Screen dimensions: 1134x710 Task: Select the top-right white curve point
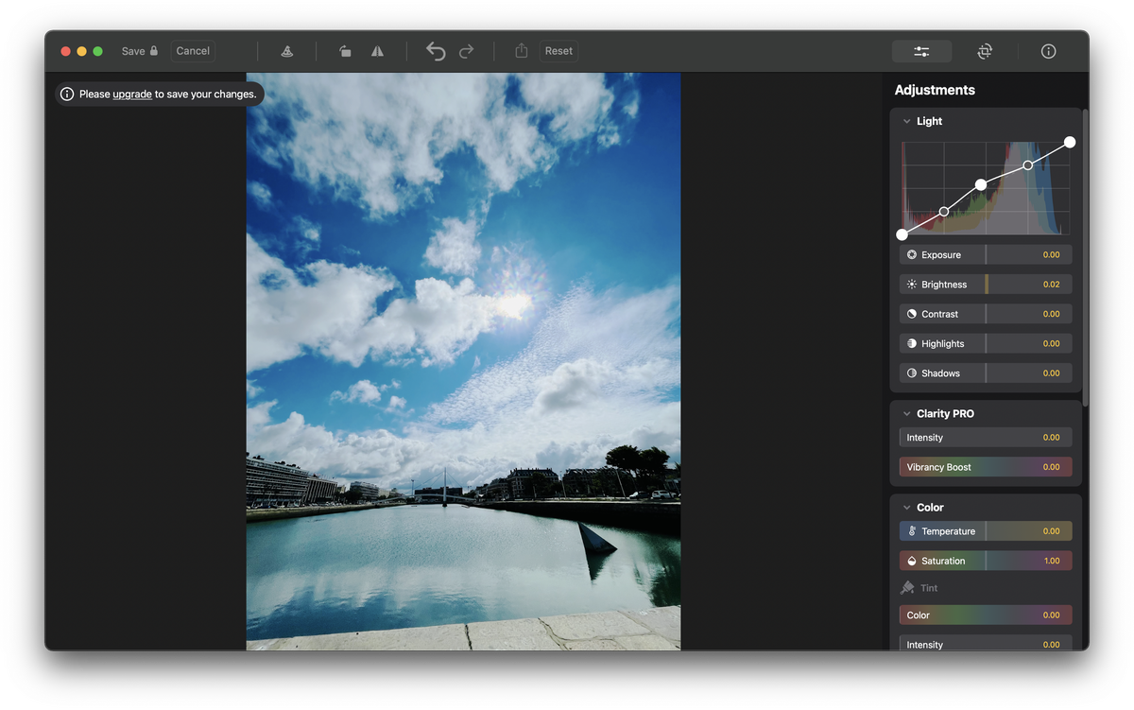click(x=1070, y=142)
